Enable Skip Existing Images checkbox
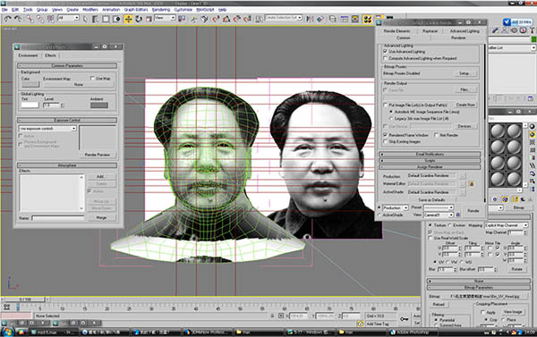 [385, 141]
